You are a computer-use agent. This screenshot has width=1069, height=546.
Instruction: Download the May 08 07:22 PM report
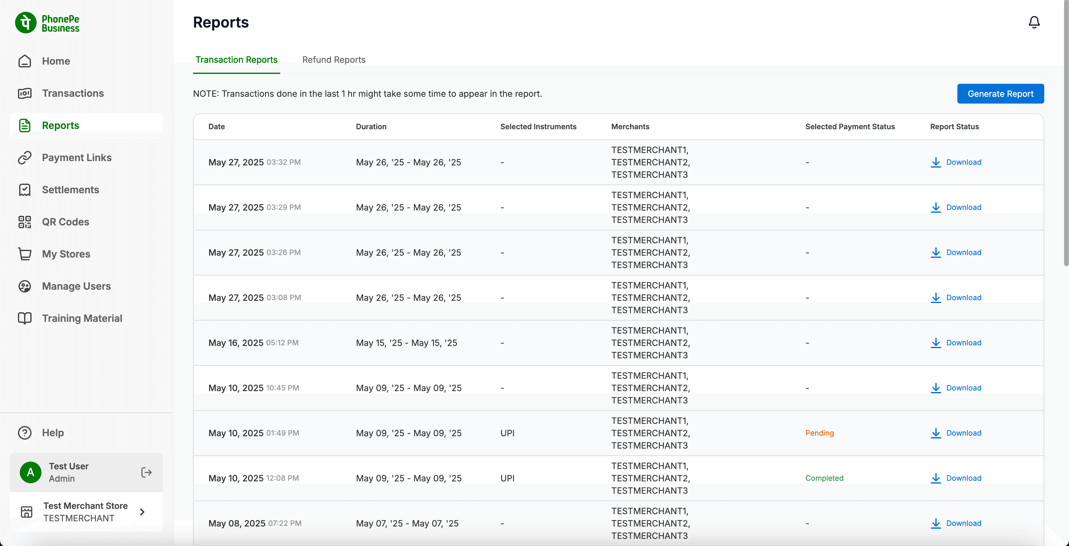pos(956,524)
